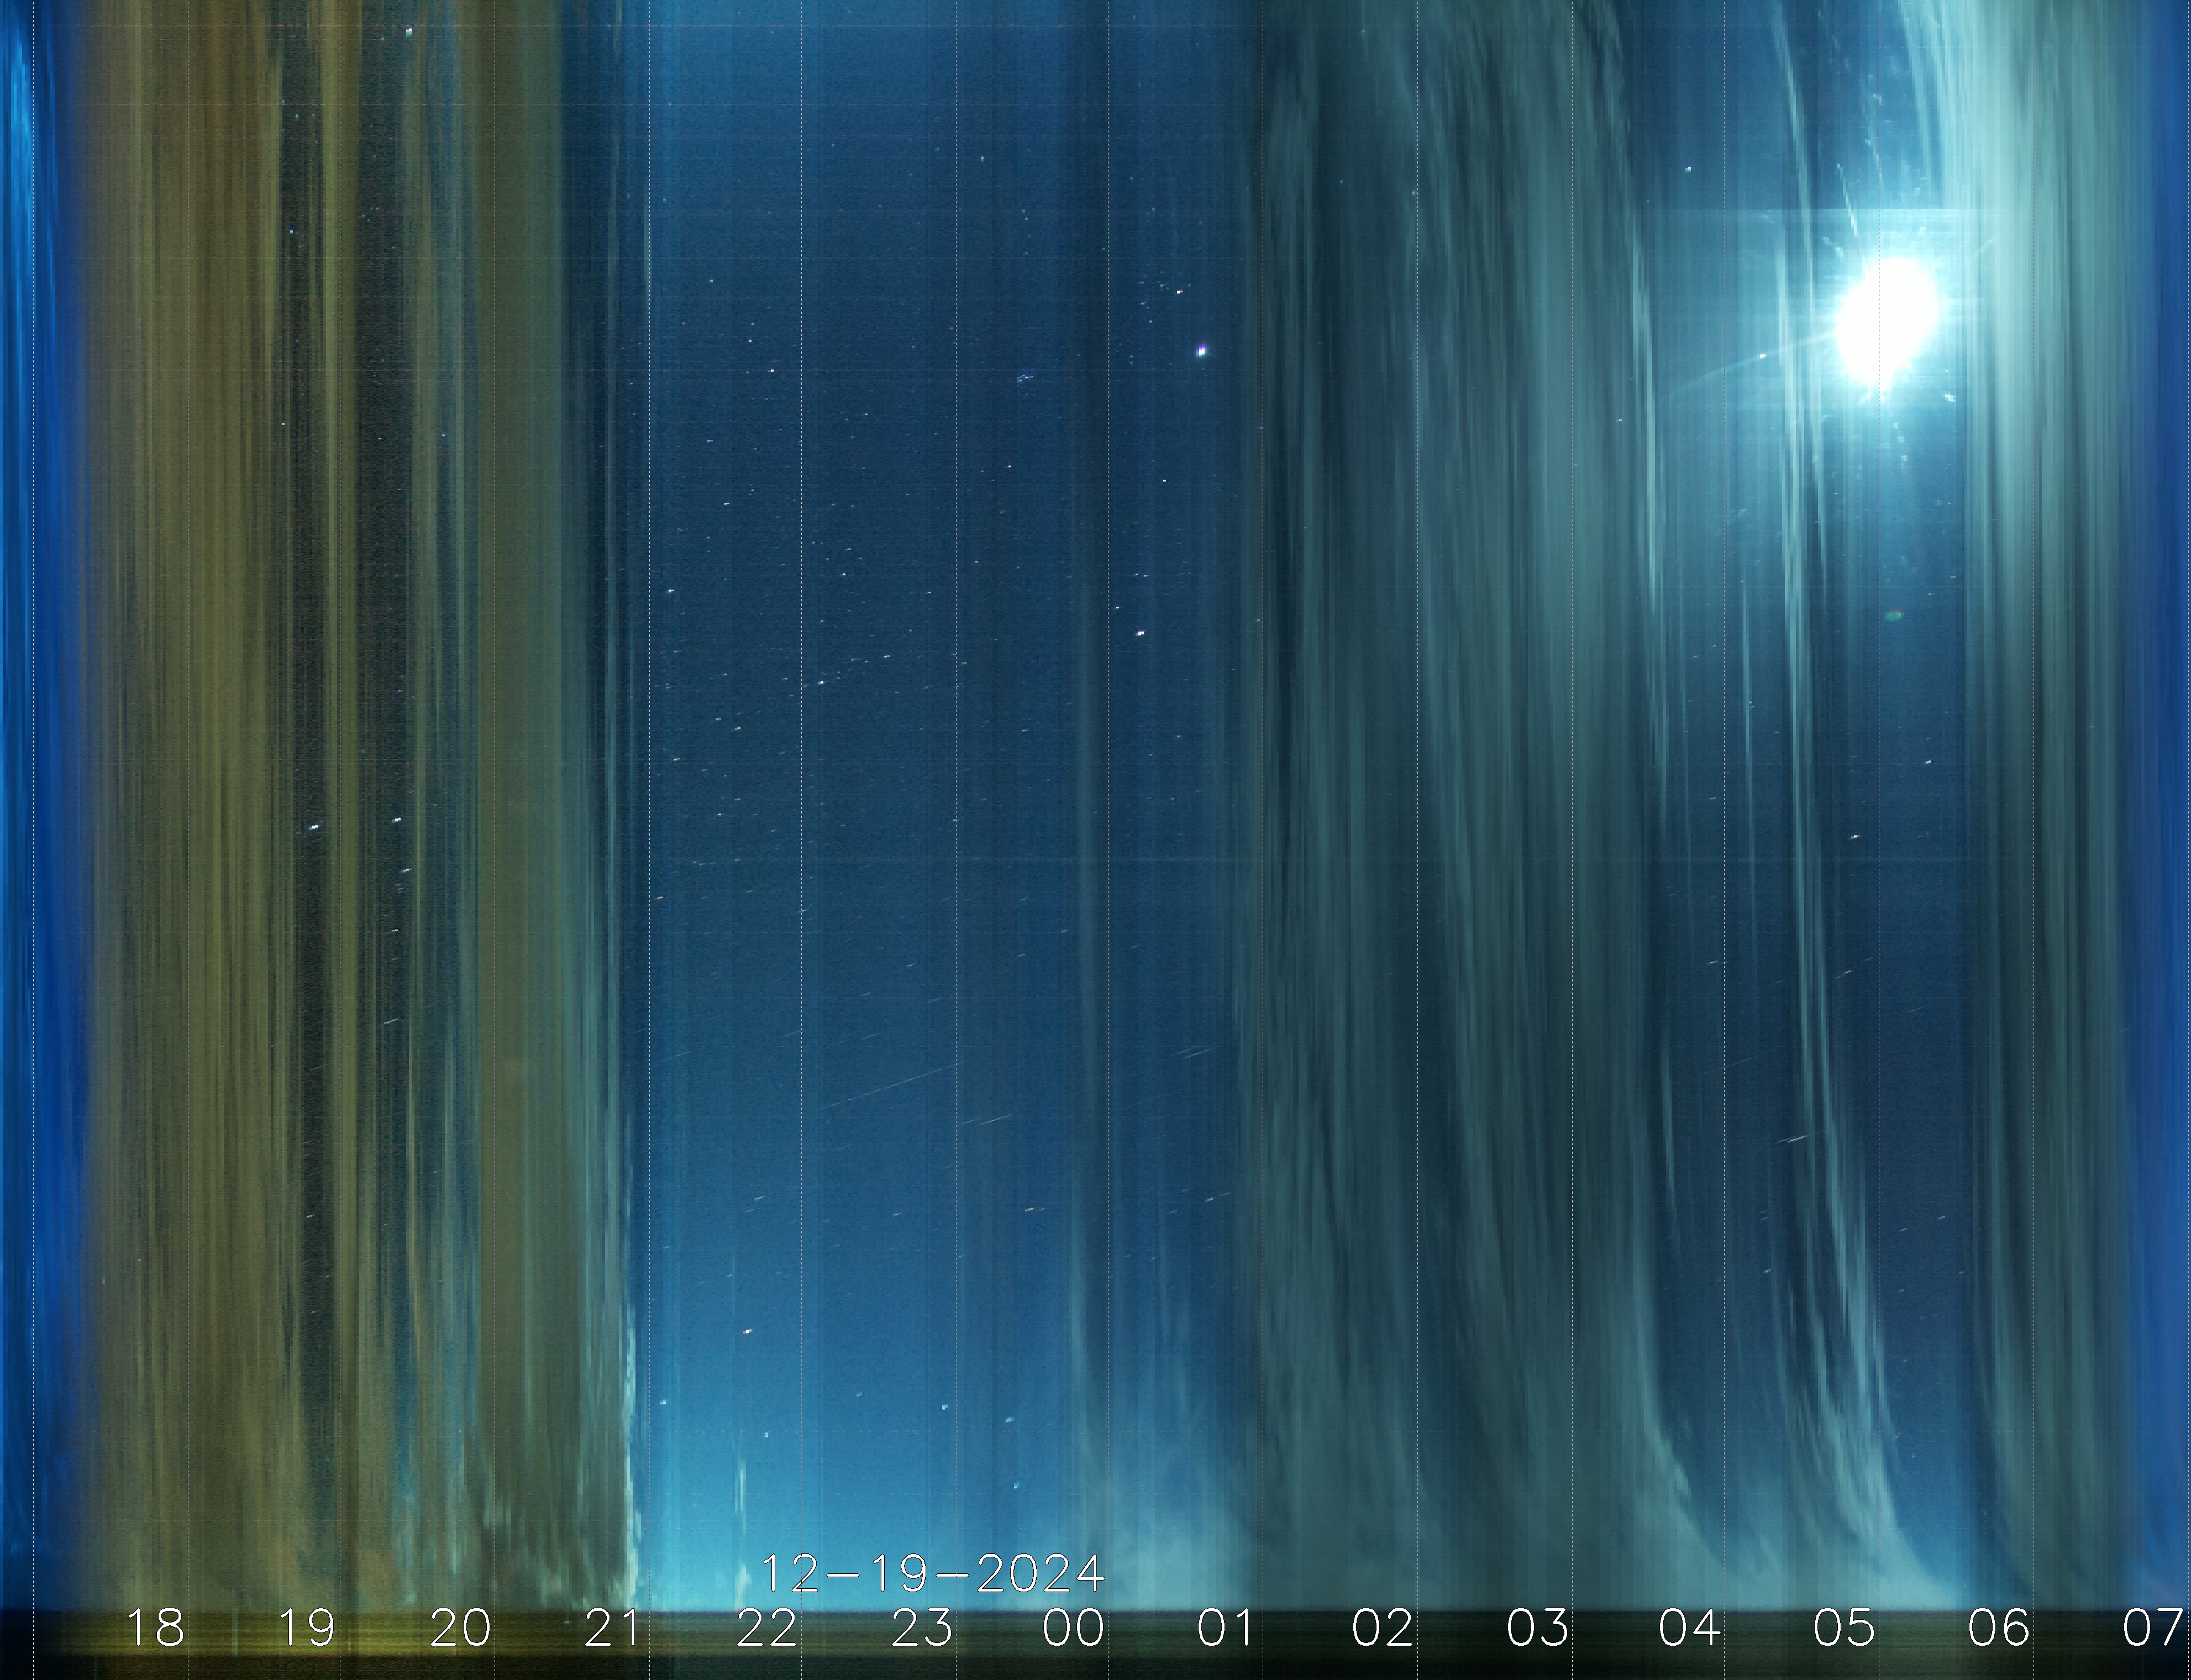
Task: Select the 20 hour marker
Action: [460, 1629]
